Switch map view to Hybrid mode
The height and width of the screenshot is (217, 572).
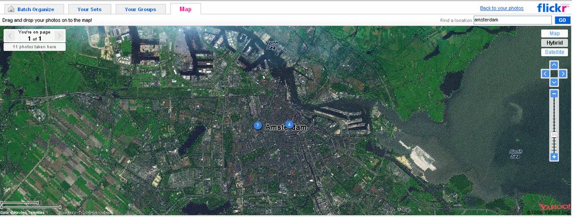(555, 43)
